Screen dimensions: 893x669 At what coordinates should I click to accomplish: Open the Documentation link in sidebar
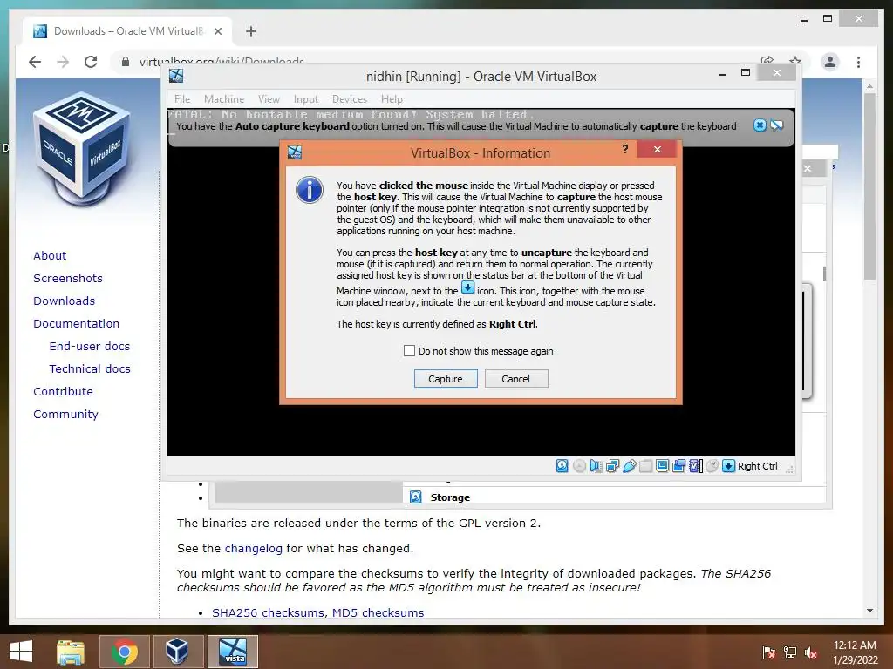(x=77, y=324)
